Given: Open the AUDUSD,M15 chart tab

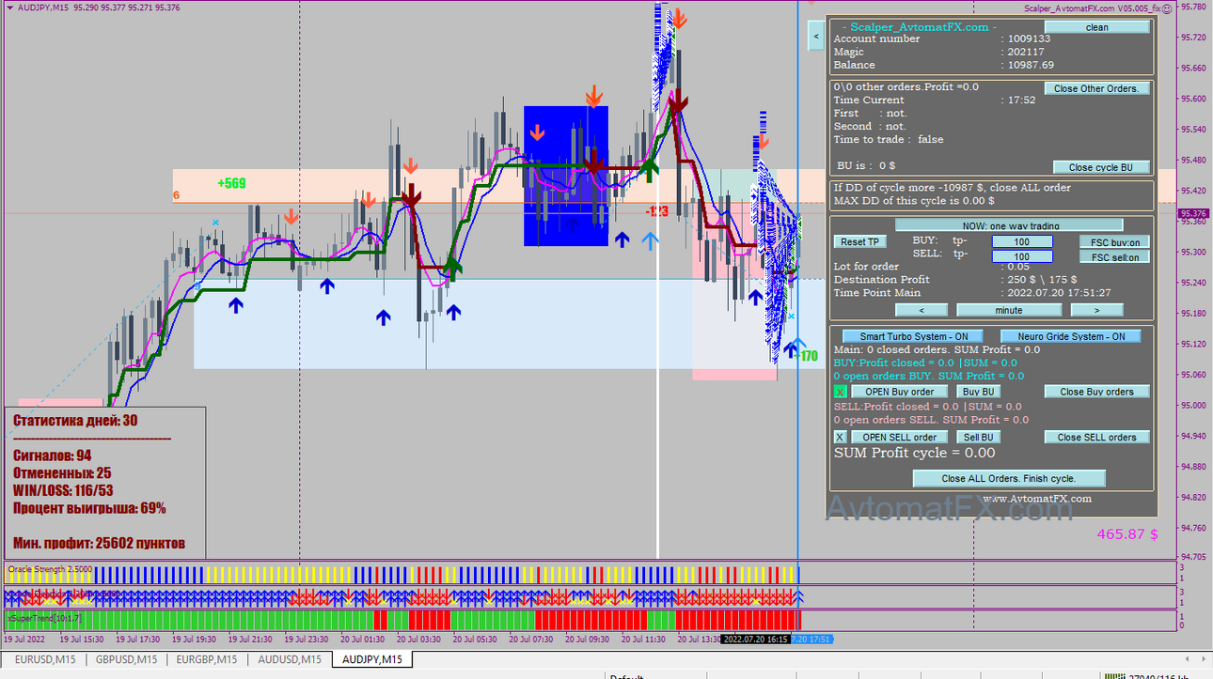Looking at the screenshot, I should [x=290, y=659].
